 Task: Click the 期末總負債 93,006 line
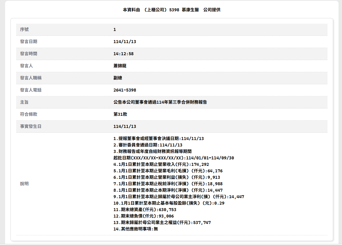(143, 216)
